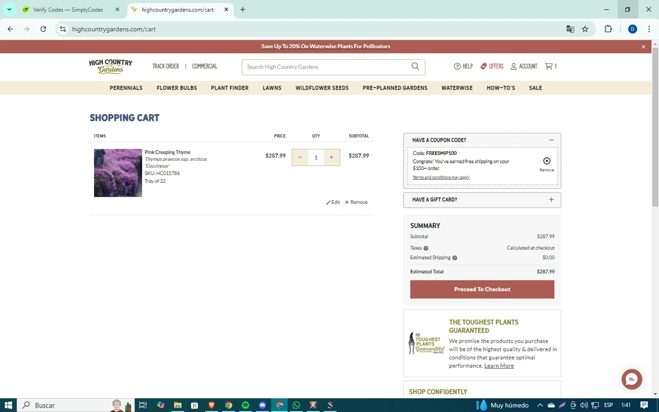The width and height of the screenshot is (659, 412).
Task: Open Terms and conditions may apply link
Action: 441,177
